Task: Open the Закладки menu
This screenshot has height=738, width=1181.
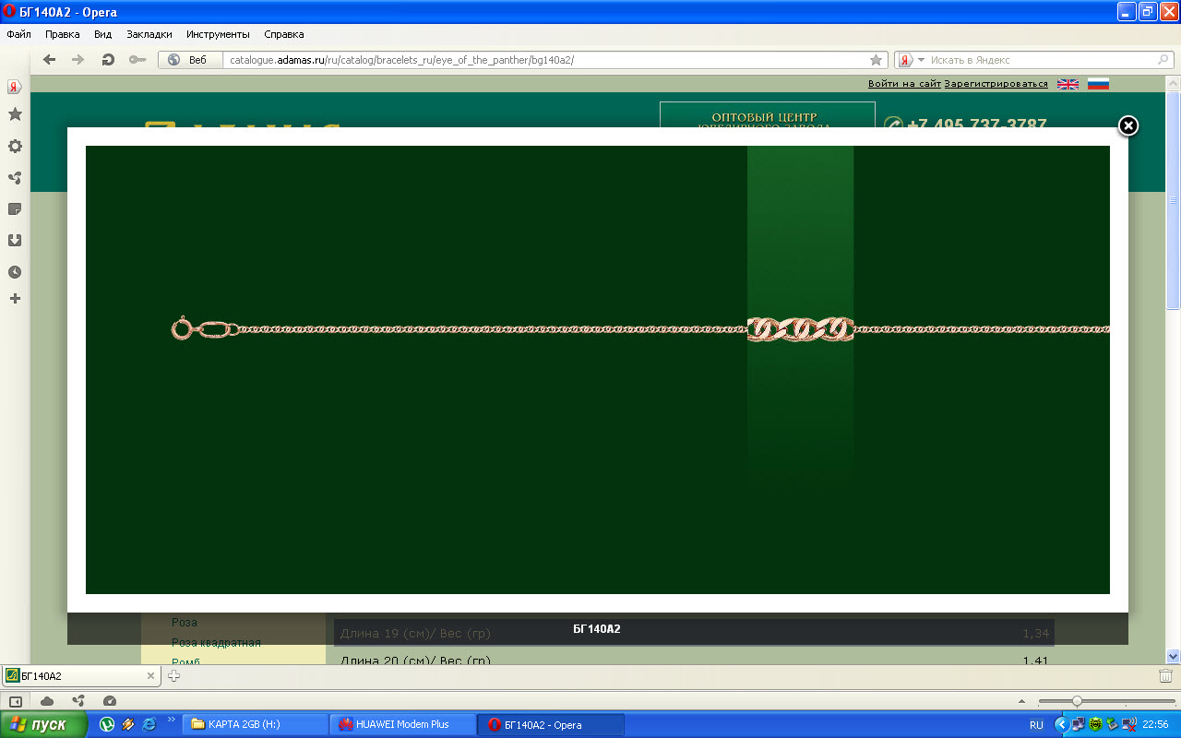Action: pyautogui.click(x=149, y=34)
